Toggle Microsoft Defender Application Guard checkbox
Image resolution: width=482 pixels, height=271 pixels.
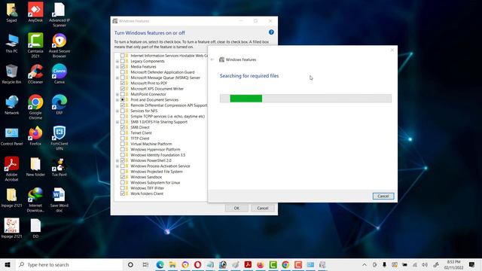(x=123, y=72)
